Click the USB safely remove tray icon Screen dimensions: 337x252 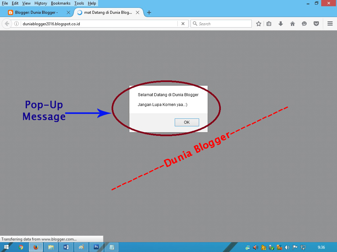point(271,247)
